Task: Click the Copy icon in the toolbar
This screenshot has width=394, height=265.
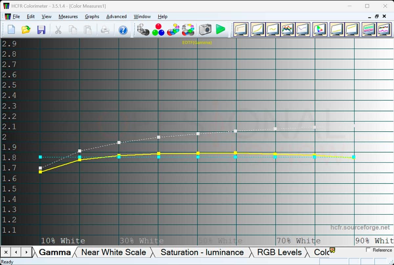Action: 73,30
